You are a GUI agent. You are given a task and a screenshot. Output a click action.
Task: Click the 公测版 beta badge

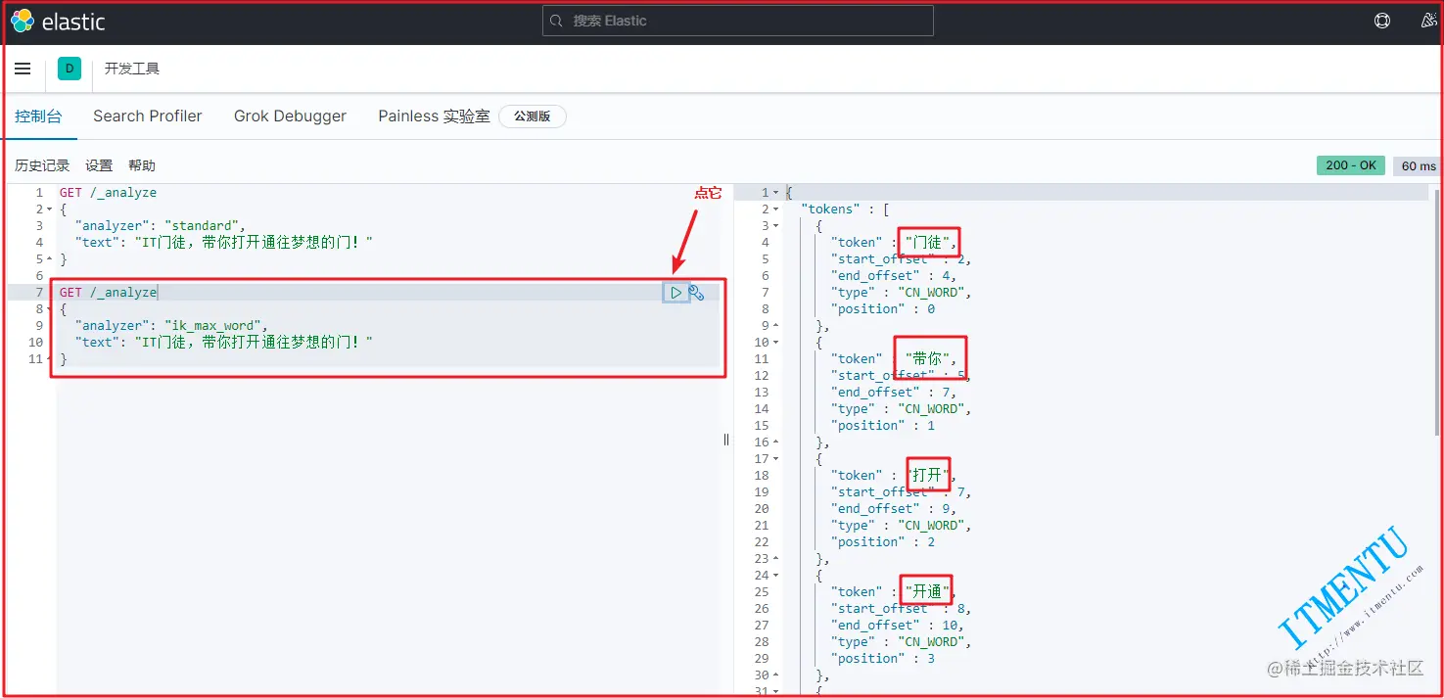point(533,116)
